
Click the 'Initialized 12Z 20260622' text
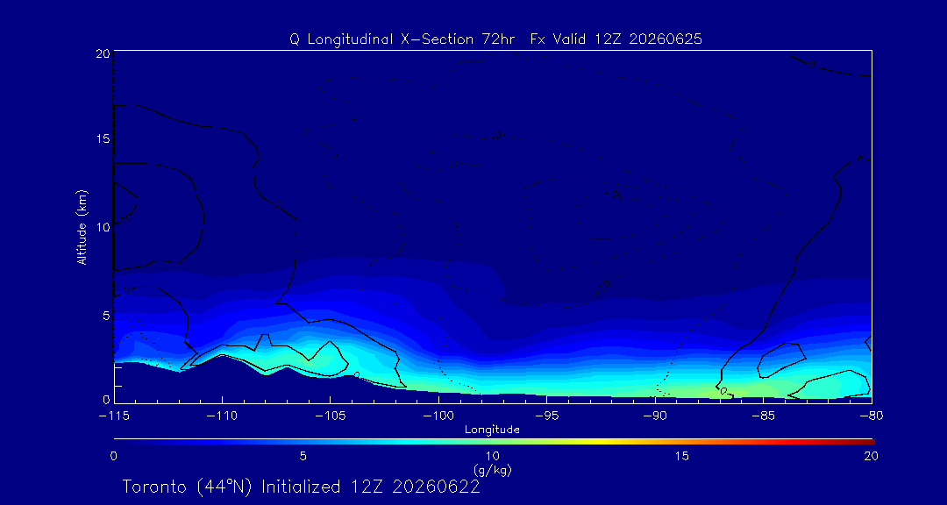click(370, 487)
